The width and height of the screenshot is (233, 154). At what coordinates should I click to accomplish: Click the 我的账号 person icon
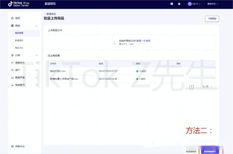pos(12,85)
